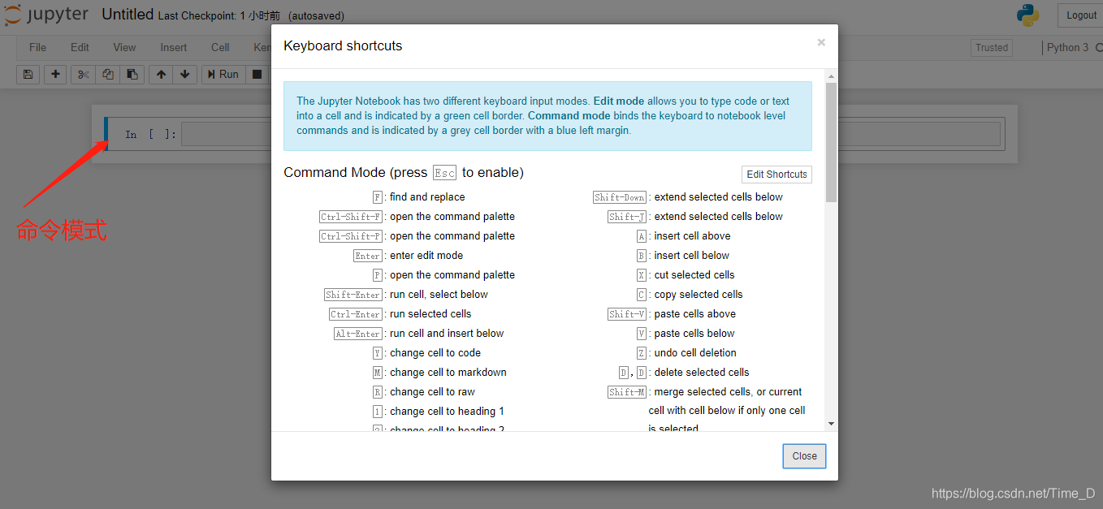Click 'change cell to raw' text
1103x509 pixels.
(x=432, y=391)
